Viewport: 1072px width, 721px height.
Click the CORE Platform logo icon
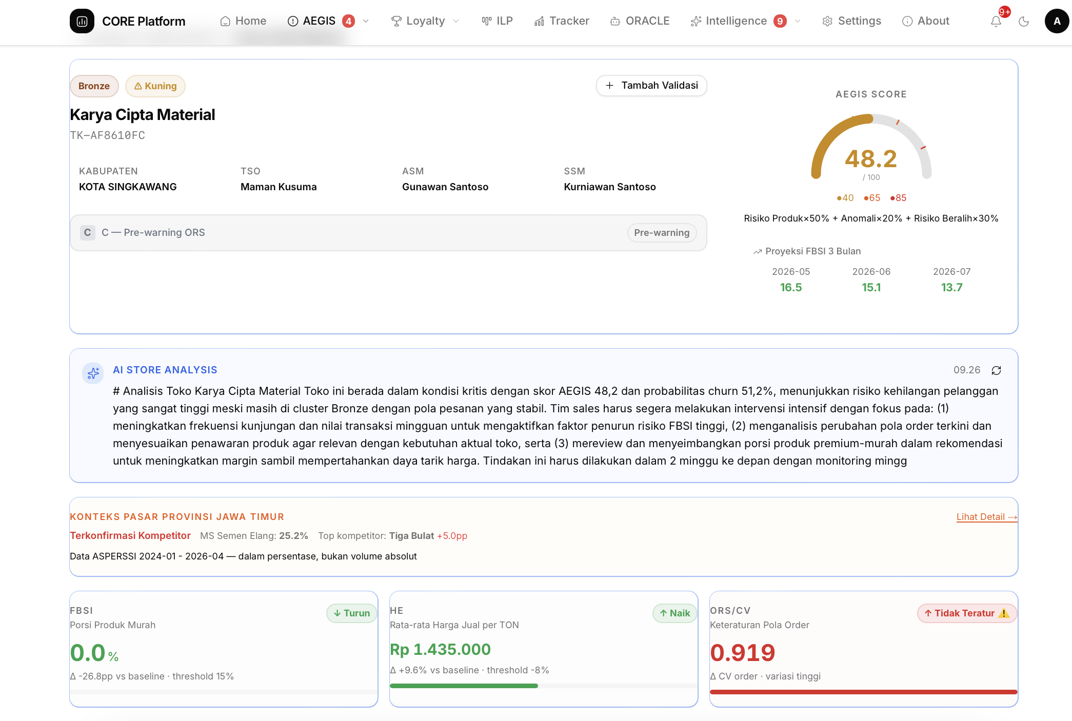82,21
